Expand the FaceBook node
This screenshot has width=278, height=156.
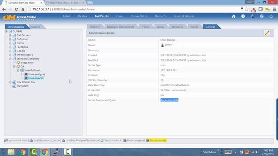[10, 47]
